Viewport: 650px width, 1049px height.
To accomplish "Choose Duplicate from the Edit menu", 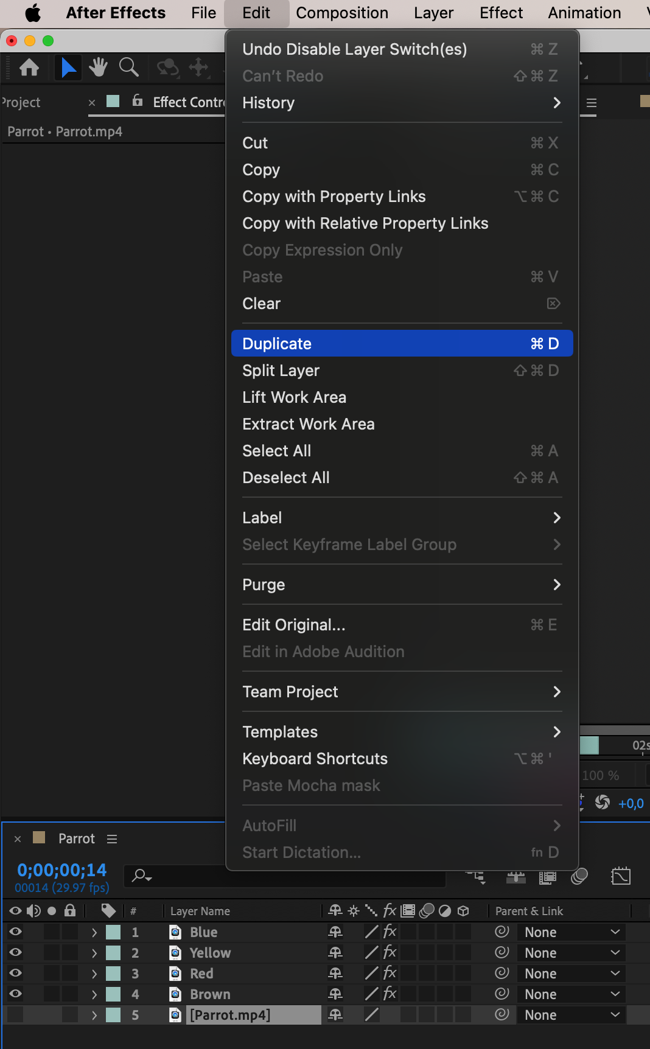I will click(402, 343).
